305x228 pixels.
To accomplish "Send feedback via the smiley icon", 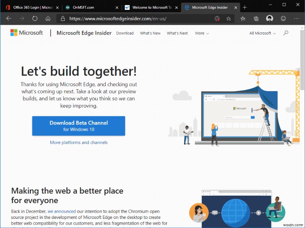I will coord(283,18).
